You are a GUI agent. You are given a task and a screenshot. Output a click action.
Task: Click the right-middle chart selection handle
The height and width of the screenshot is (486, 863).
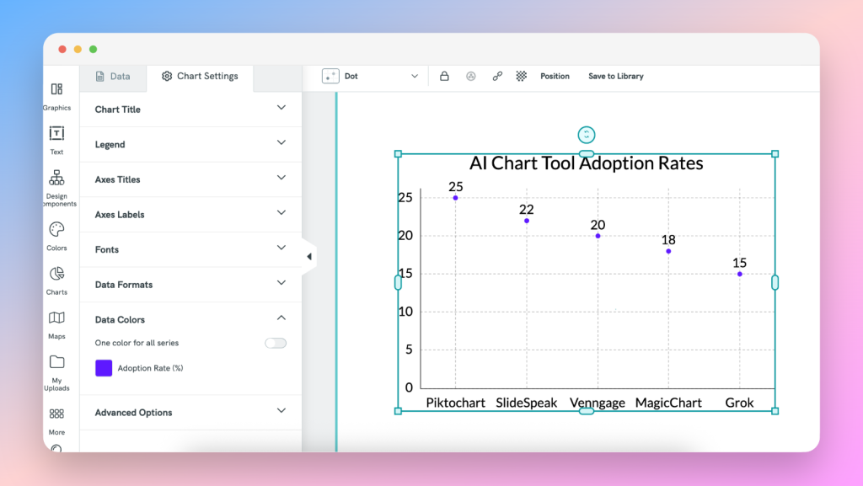[775, 282]
